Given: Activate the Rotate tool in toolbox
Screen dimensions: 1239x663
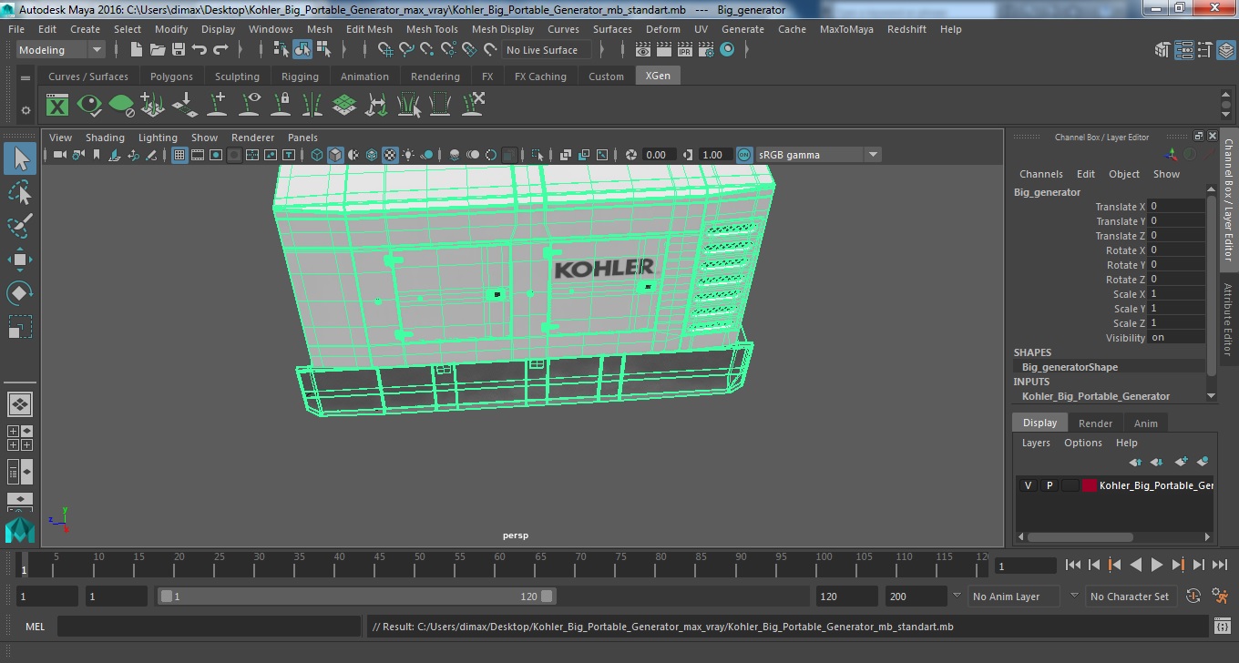Looking at the screenshot, I should (x=20, y=293).
